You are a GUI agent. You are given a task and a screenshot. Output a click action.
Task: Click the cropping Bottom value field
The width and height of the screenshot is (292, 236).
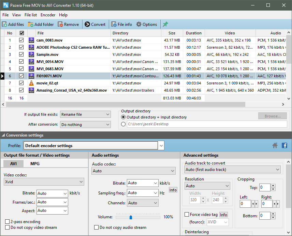pos(265,216)
